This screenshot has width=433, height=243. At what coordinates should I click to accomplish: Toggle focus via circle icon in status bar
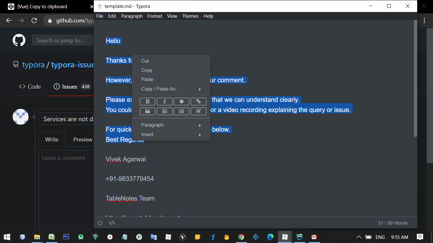(100, 223)
